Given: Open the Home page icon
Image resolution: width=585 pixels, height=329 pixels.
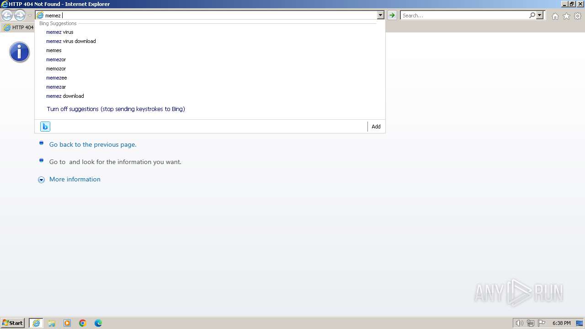Looking at the screenshot, I should click(x=555, y=16).
